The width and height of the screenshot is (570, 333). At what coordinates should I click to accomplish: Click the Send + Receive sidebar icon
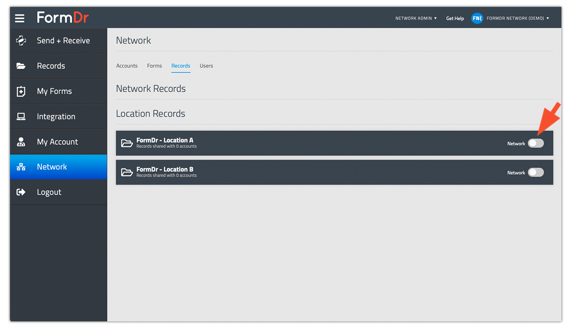click(x=21, y=40)
